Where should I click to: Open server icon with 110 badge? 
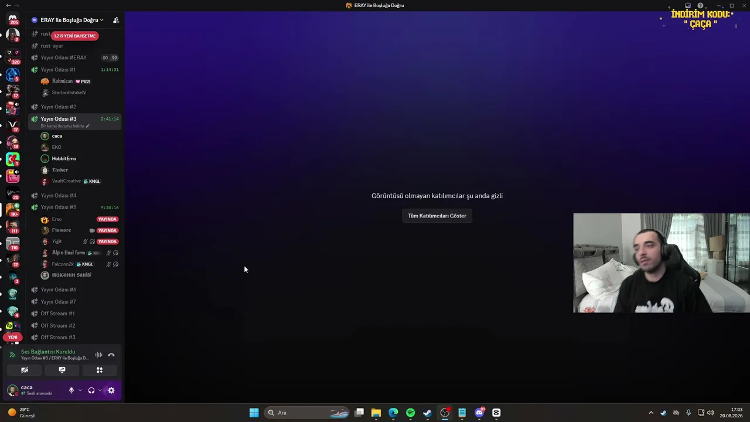13,243
